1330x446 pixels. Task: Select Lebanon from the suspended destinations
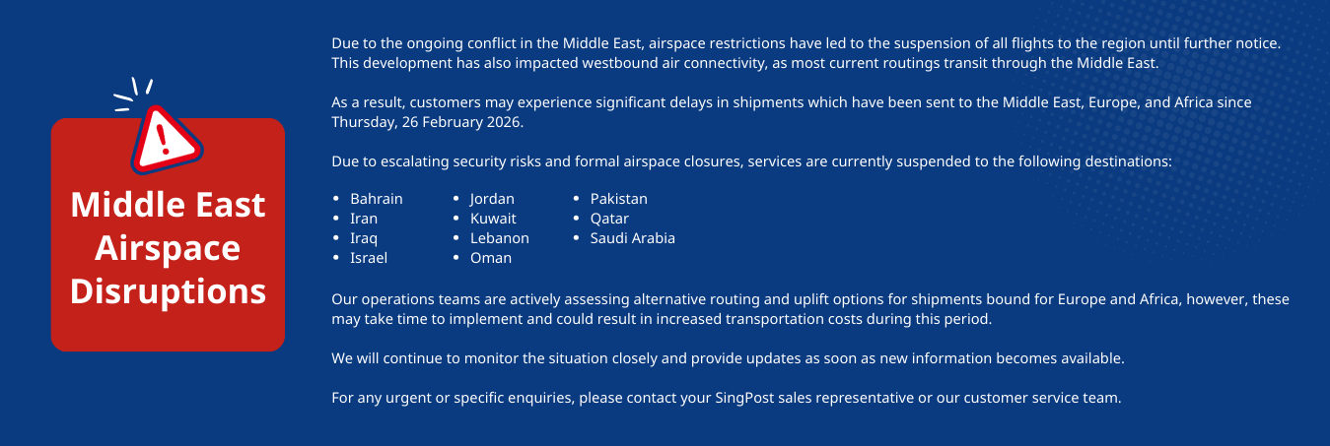point(499,238)
